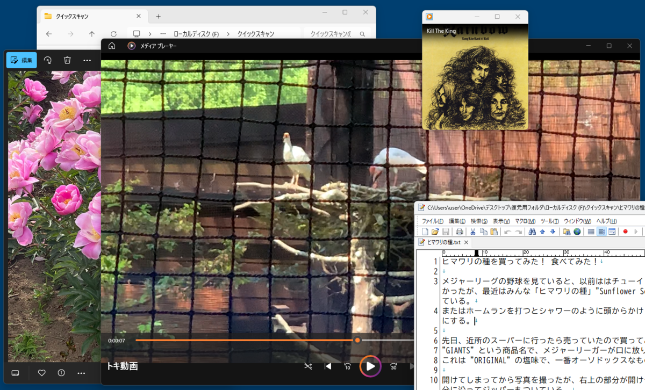The width and height of the screenshot is (645, 390).
Task: Click the previous track button in Media Player
Action: 328,366
